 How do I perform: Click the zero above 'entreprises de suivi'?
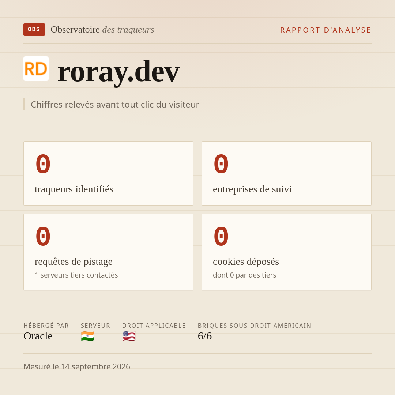point(221,164)
